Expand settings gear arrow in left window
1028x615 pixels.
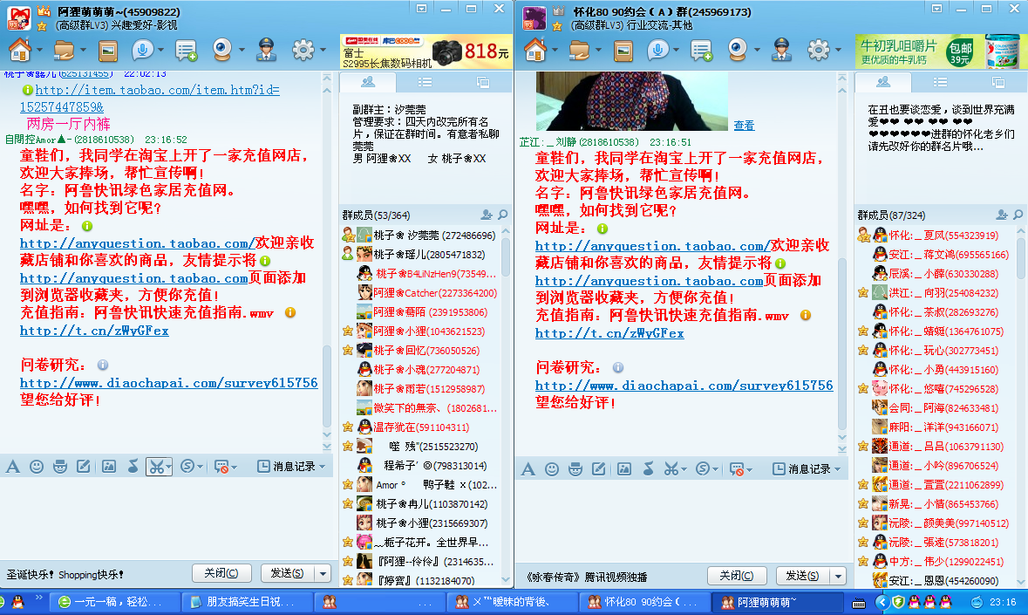pos(323,50)
